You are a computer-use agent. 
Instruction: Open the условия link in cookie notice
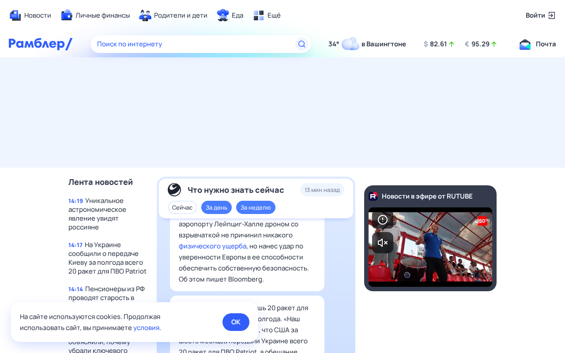146,328
